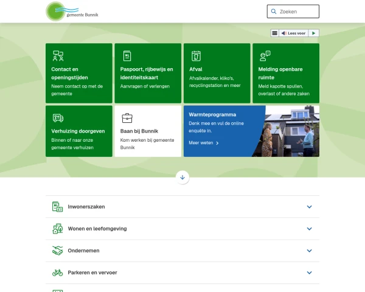This screenshot has width=365, height=292.
Task: Click the round scroll-down arrow button
Action: 182,178
